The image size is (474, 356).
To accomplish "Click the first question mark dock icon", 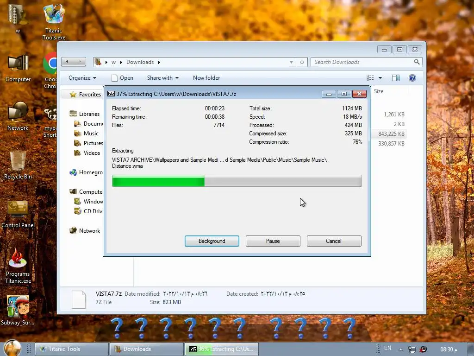I will click(117, 328).
